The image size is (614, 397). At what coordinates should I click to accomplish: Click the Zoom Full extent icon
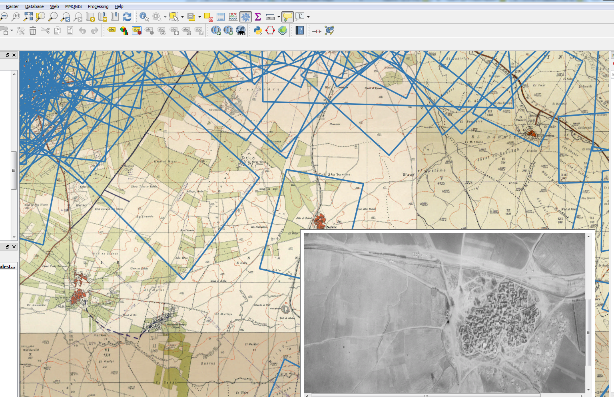point(28,17)
